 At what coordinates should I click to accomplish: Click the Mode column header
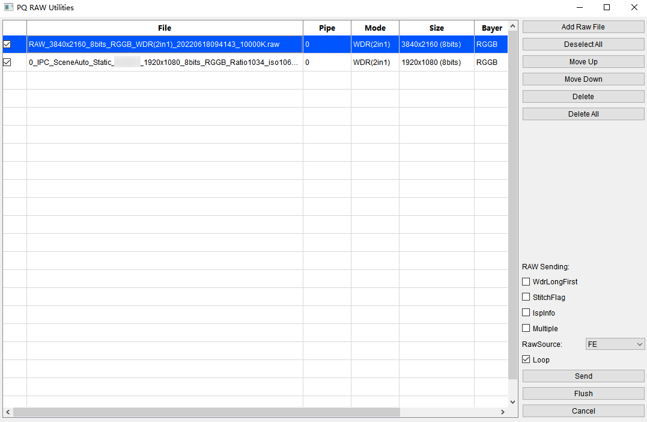coord(375,28)
